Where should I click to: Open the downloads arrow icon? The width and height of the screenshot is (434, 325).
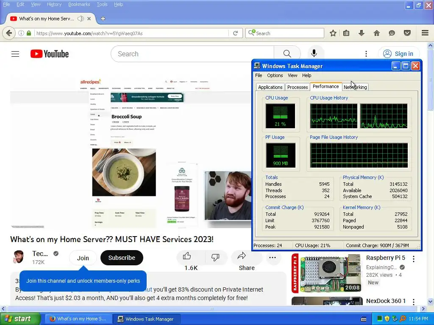click(x=361, y=33)
